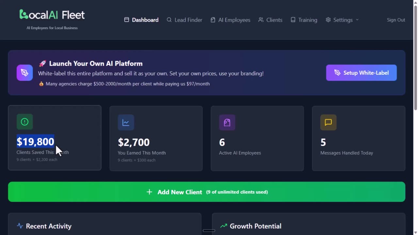The image size is (418, 235).
Task: Select the $19,800 saved amount
Action: point(35,142)
